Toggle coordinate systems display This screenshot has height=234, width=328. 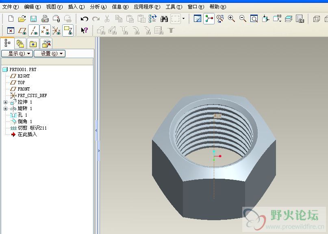click(x=56, y=30)
